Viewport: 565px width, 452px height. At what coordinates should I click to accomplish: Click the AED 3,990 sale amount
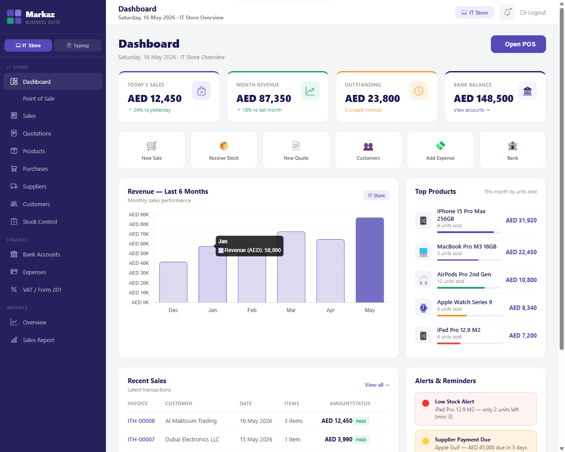(339, 439)
